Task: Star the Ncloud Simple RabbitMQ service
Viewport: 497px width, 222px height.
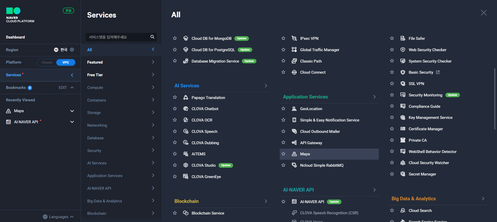Action: [284, 165]
